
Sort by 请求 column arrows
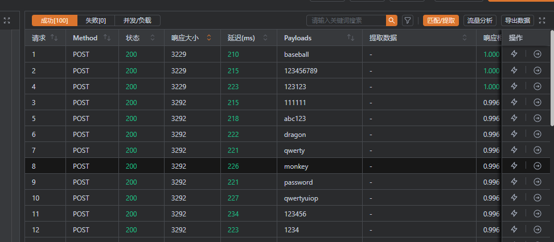[x=55, y=38]
